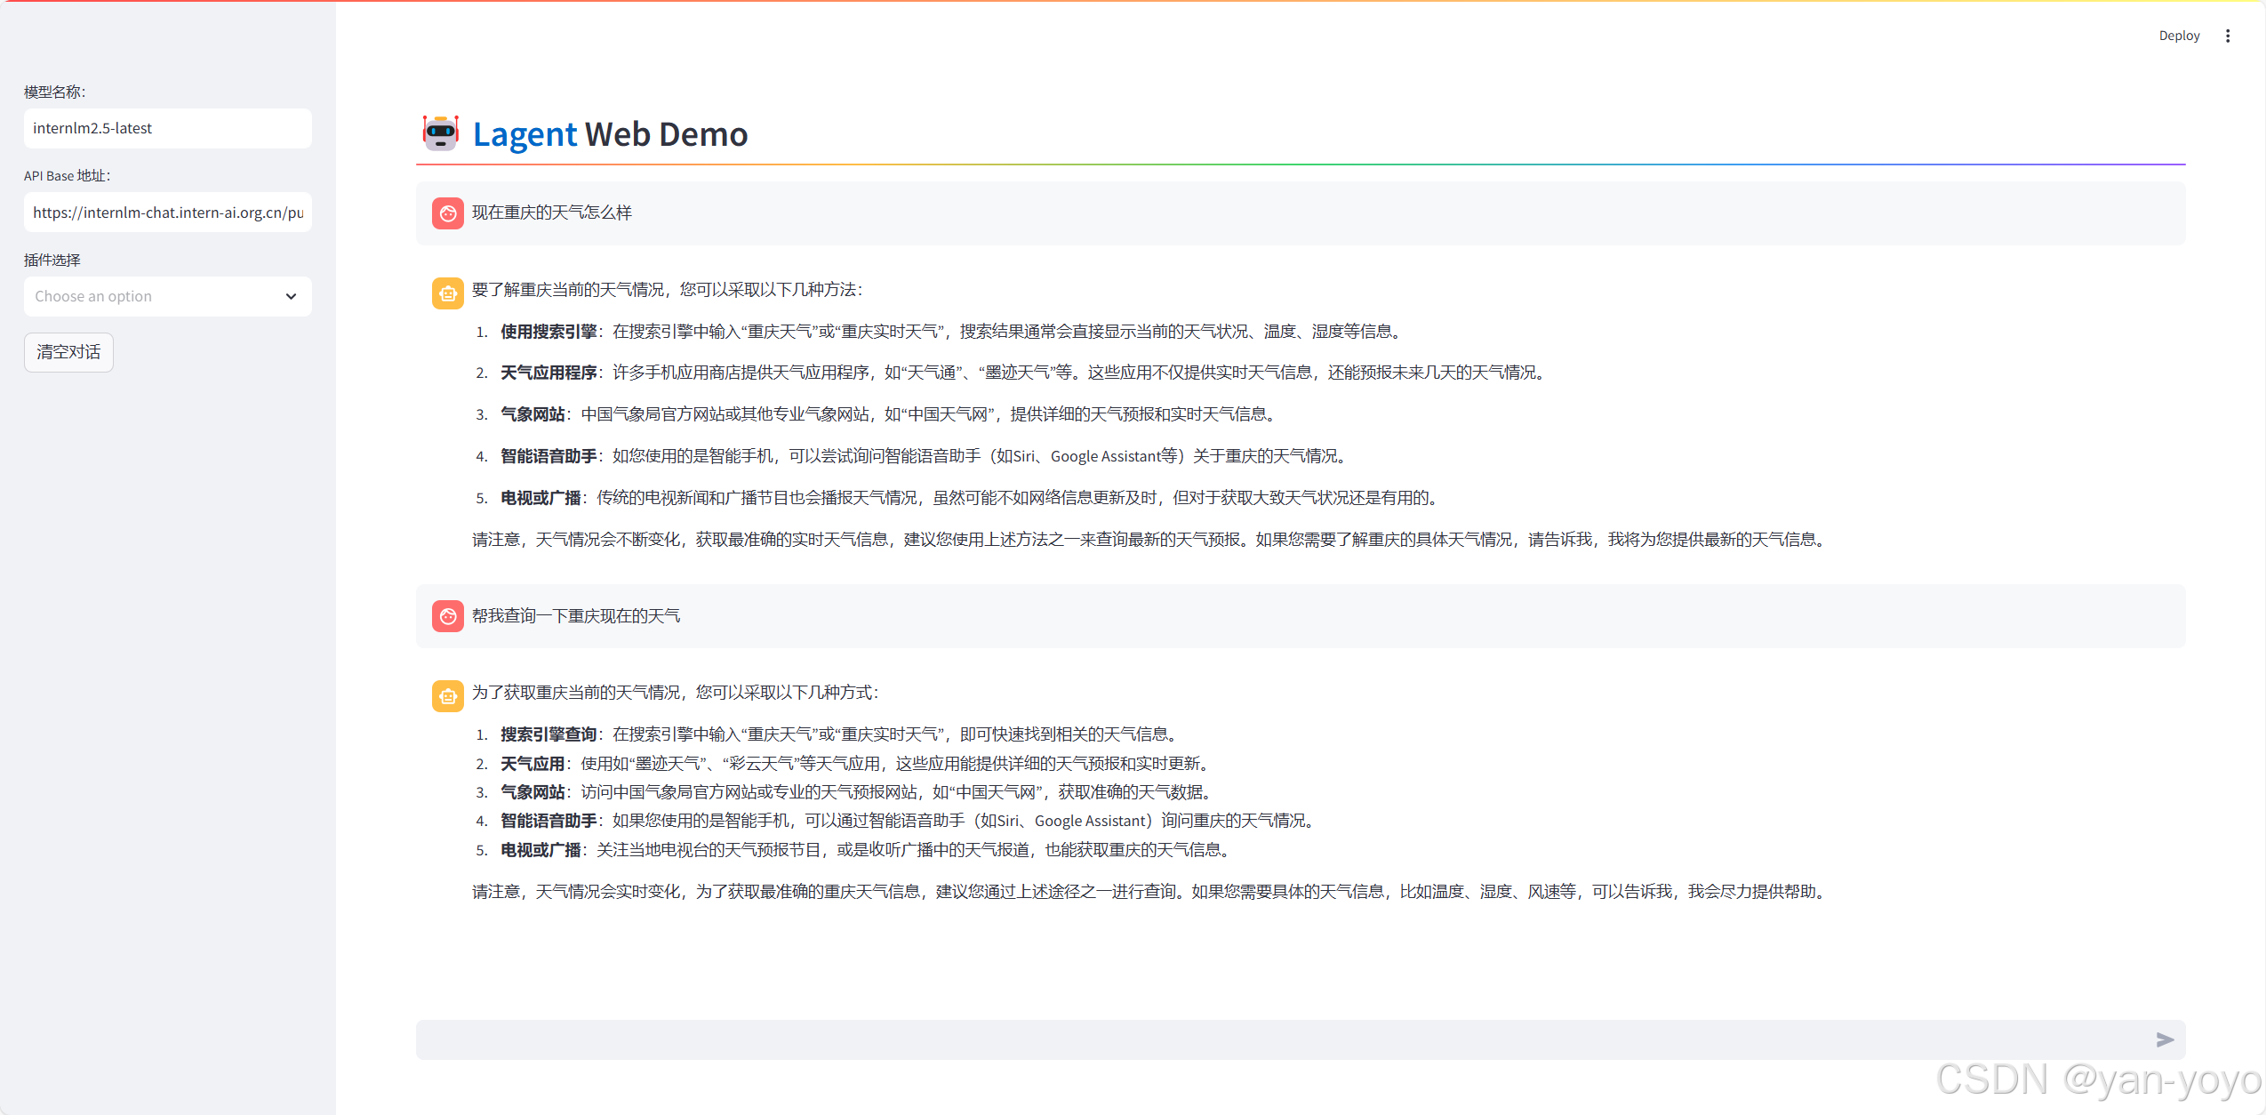The height and width of the screenshot is (1115, 2266).
Task: Expand the plugin selection chevron
Action: click(x=291, y=296)
